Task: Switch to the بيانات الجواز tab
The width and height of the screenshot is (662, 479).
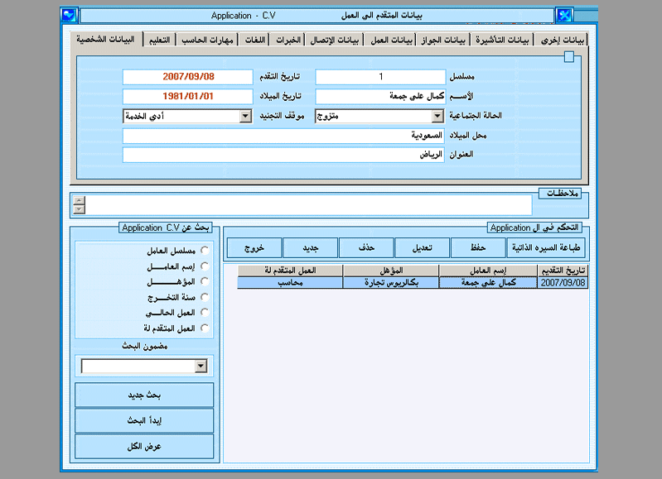Action: point(443,41)
